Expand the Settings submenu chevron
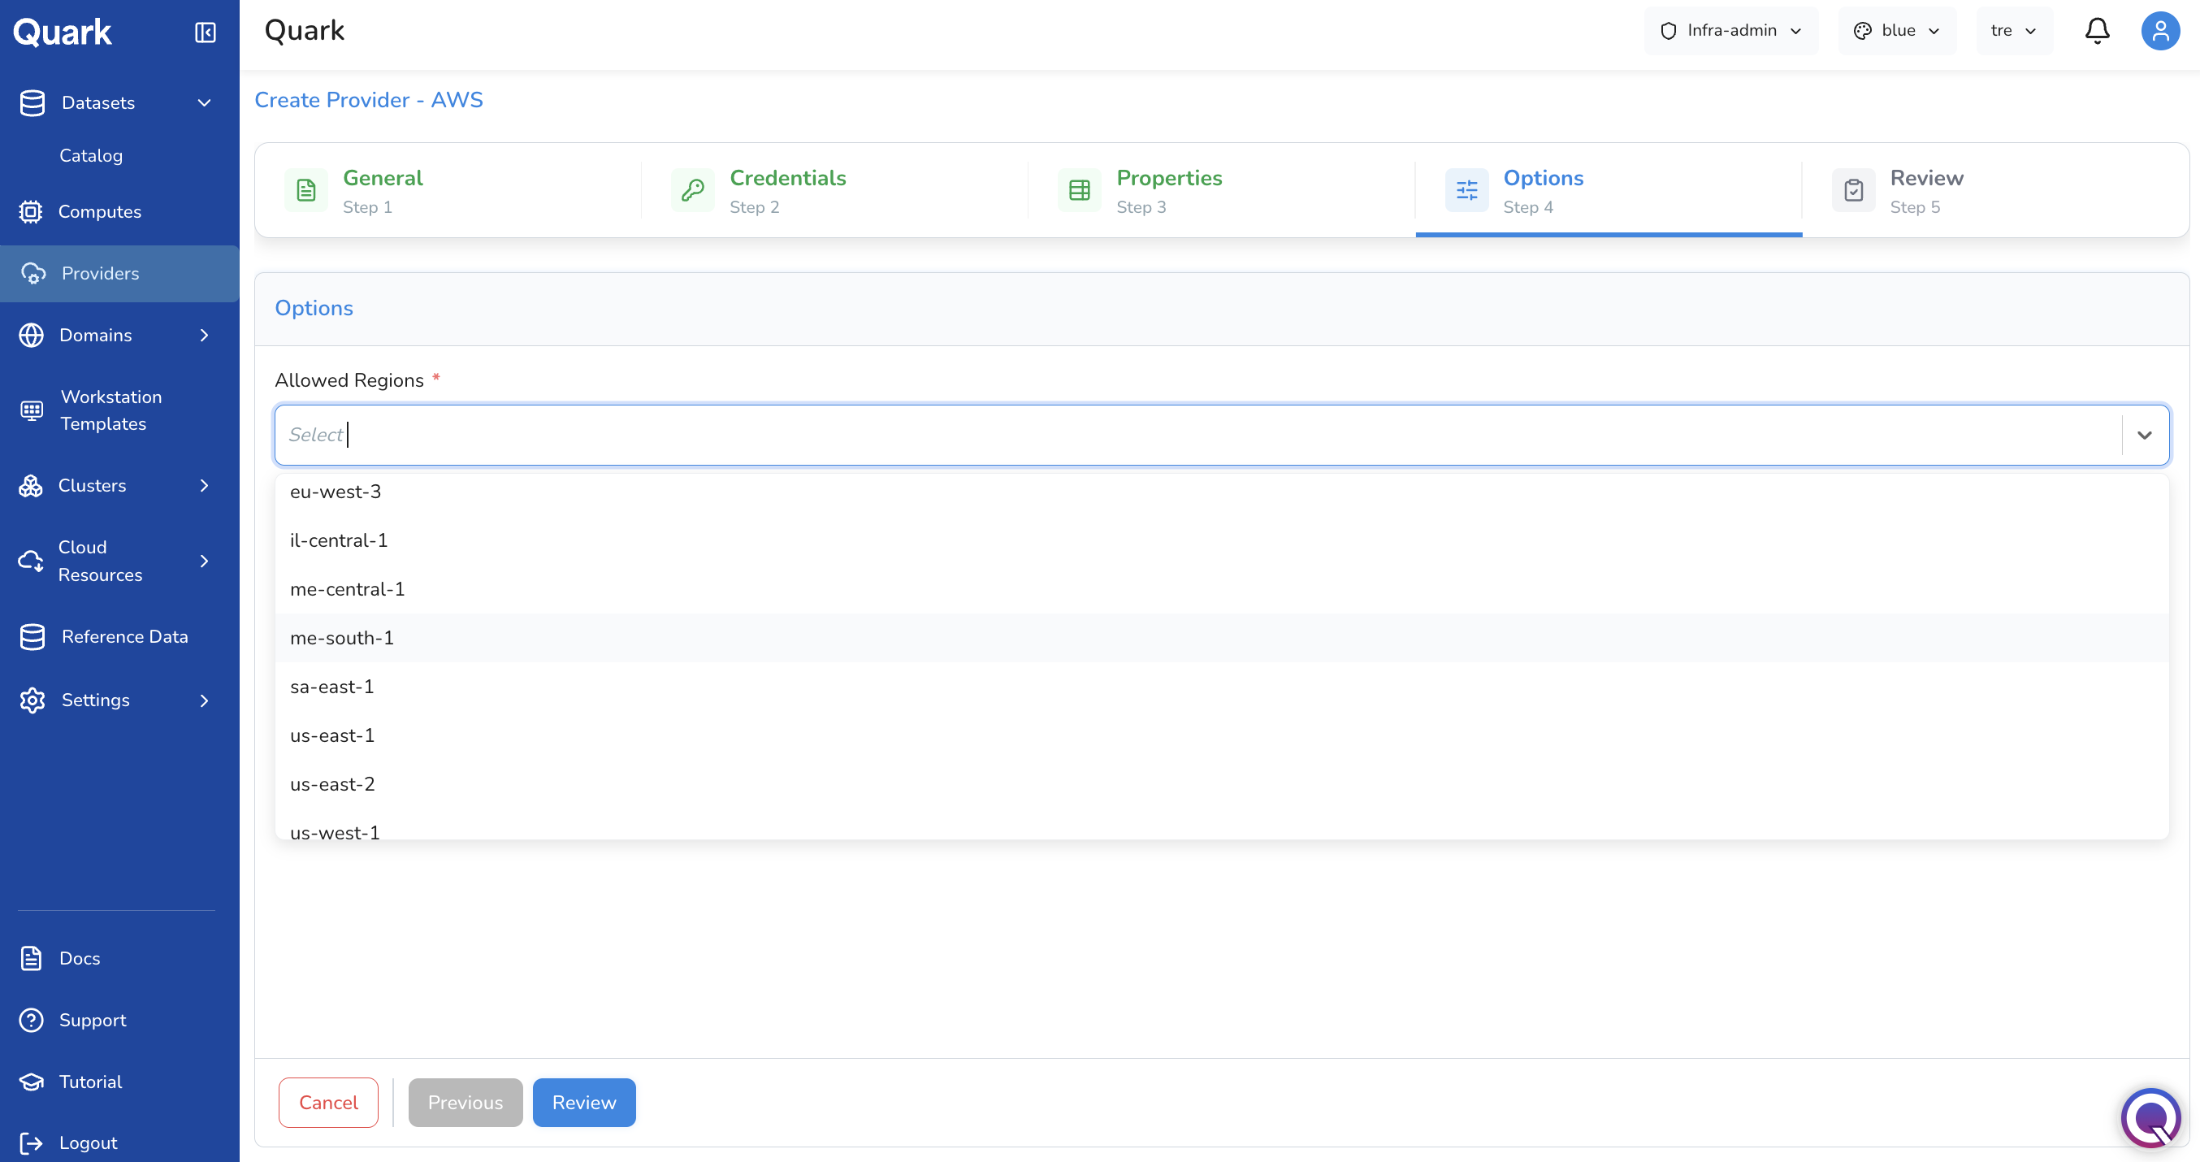The image size is (2200, 1162). click(204, 700)
